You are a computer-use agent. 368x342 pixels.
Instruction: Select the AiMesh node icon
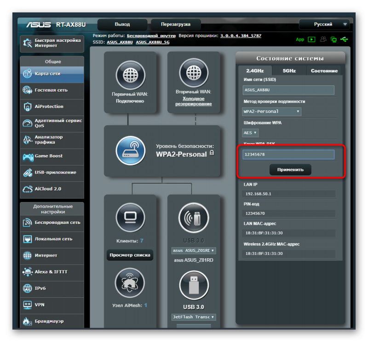[x=130, y=283]
